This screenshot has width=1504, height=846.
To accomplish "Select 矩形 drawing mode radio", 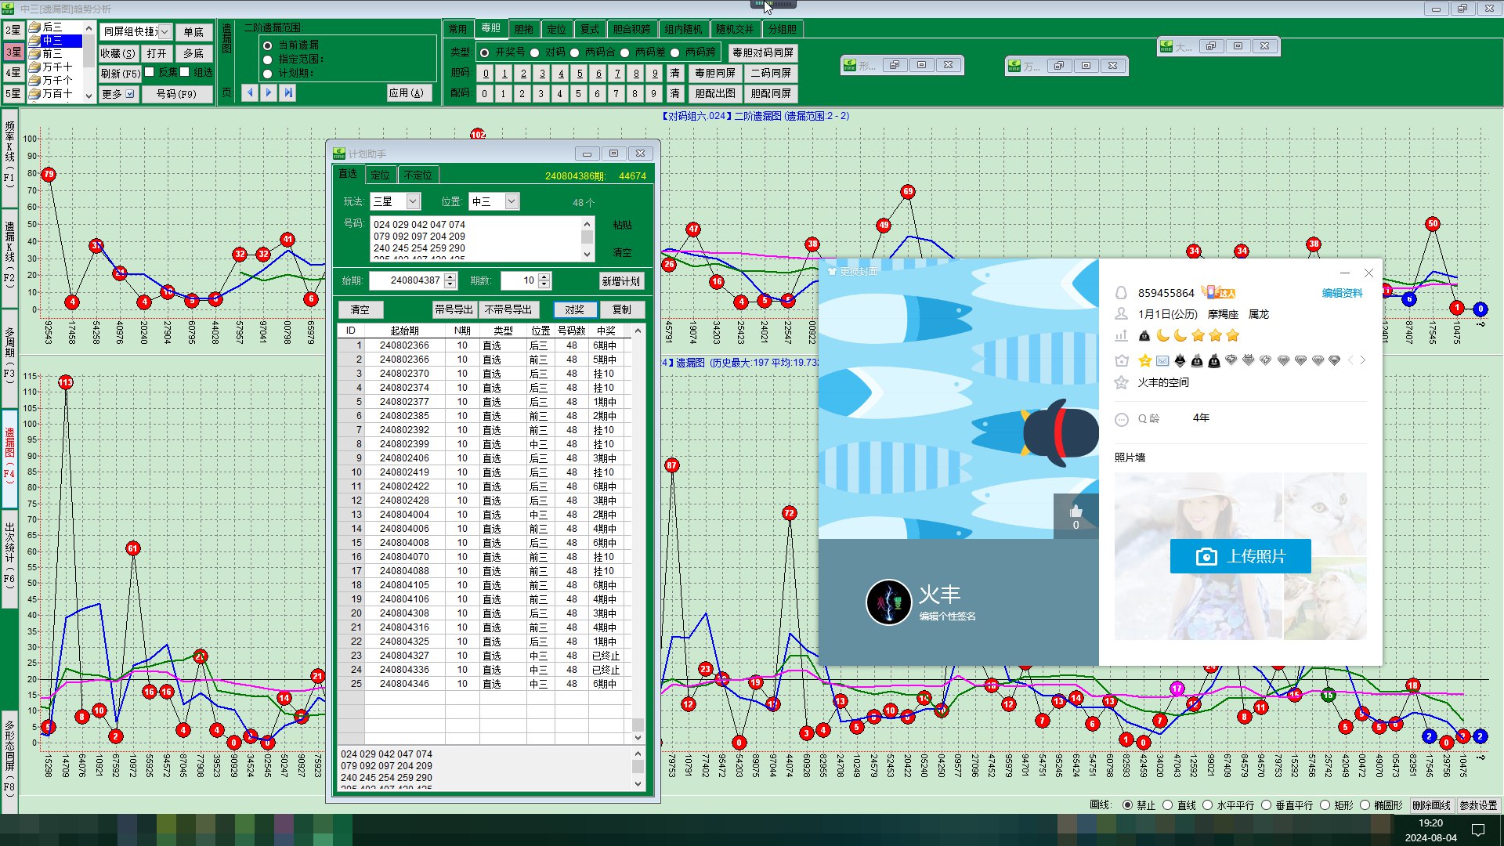I will click(x=1325, y=805).
